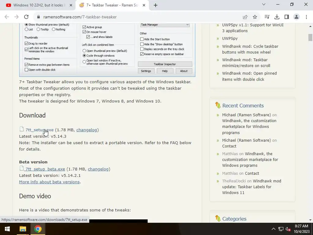
Task: Open More info about beta versions
Action: [x=49, y=182]
